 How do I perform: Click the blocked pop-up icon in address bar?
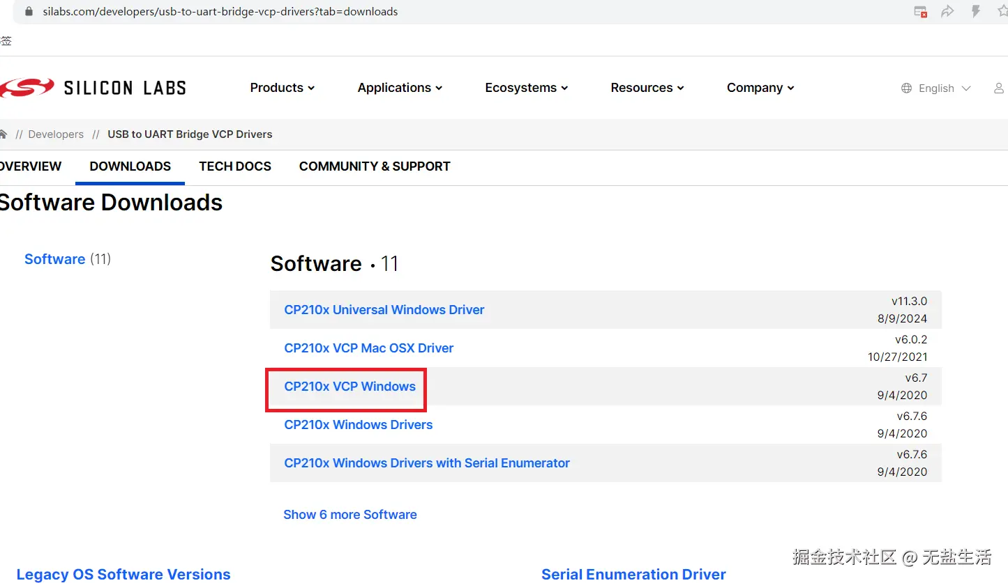click(921, 12)
